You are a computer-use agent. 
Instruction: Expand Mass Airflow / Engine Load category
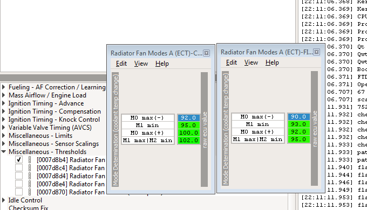click(4, 95)
